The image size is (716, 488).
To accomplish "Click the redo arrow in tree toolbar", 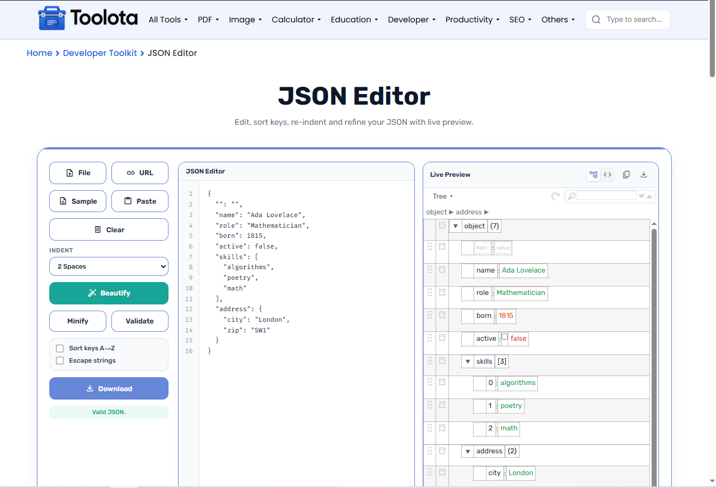I will [x=555, y=196].
